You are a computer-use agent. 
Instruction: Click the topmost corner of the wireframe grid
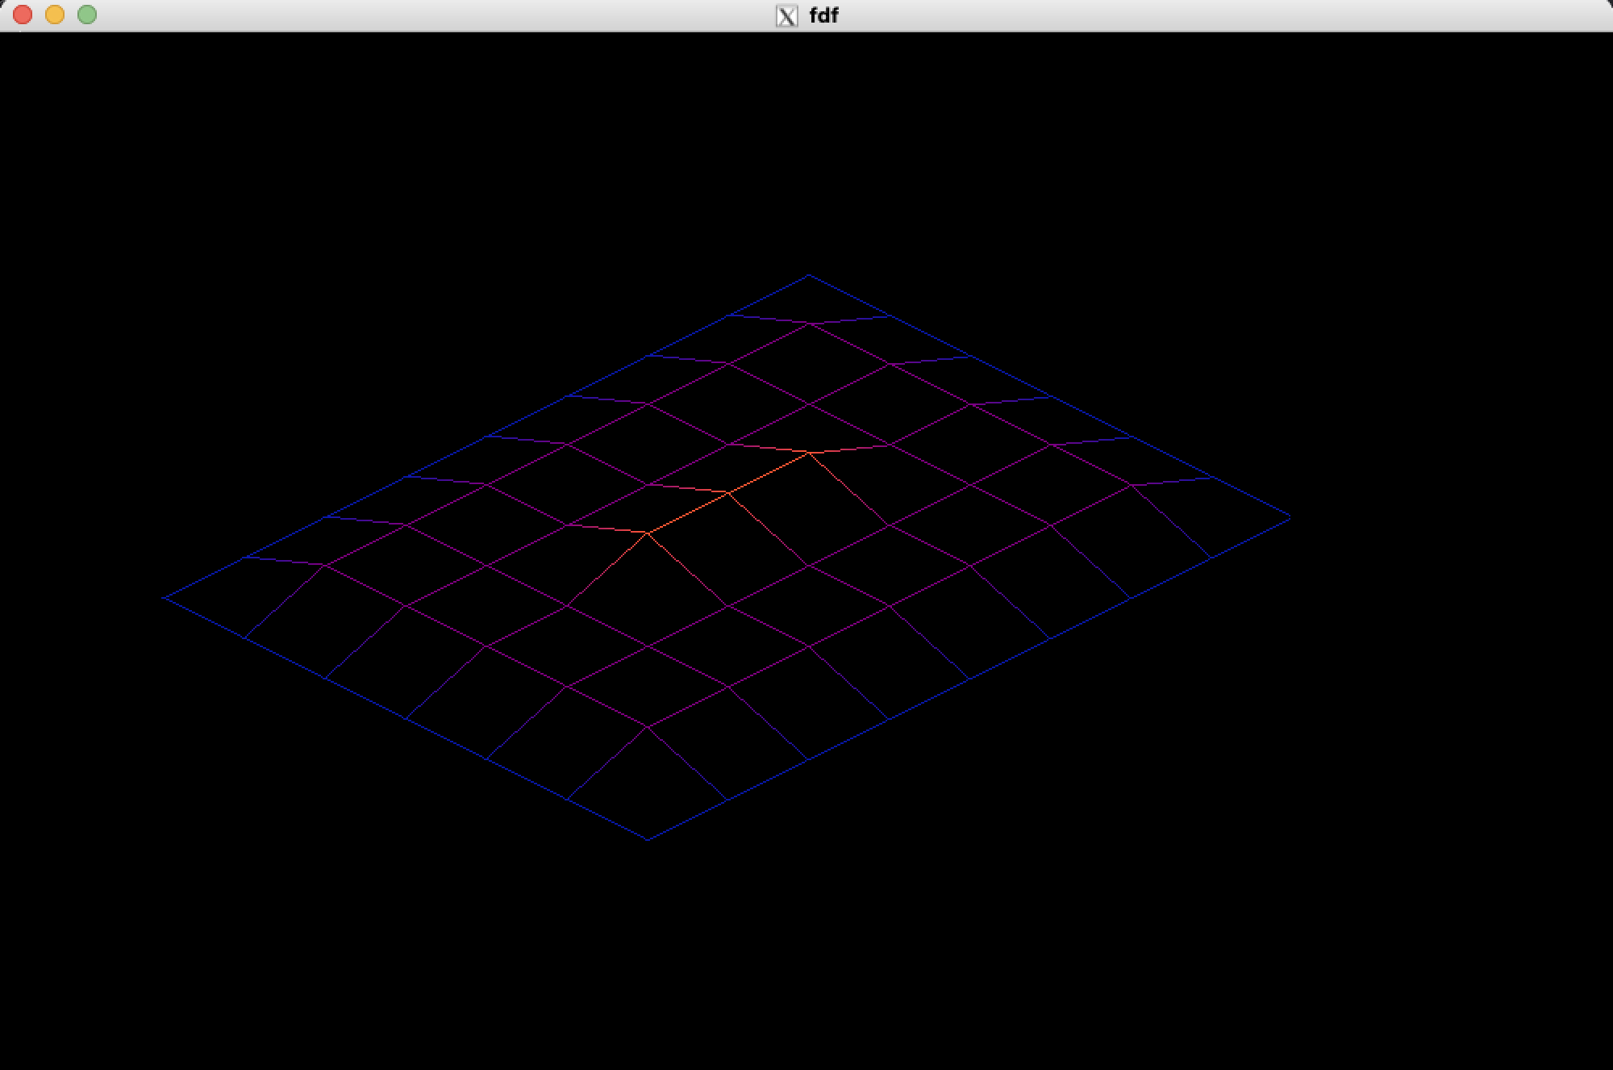[809, 275]
